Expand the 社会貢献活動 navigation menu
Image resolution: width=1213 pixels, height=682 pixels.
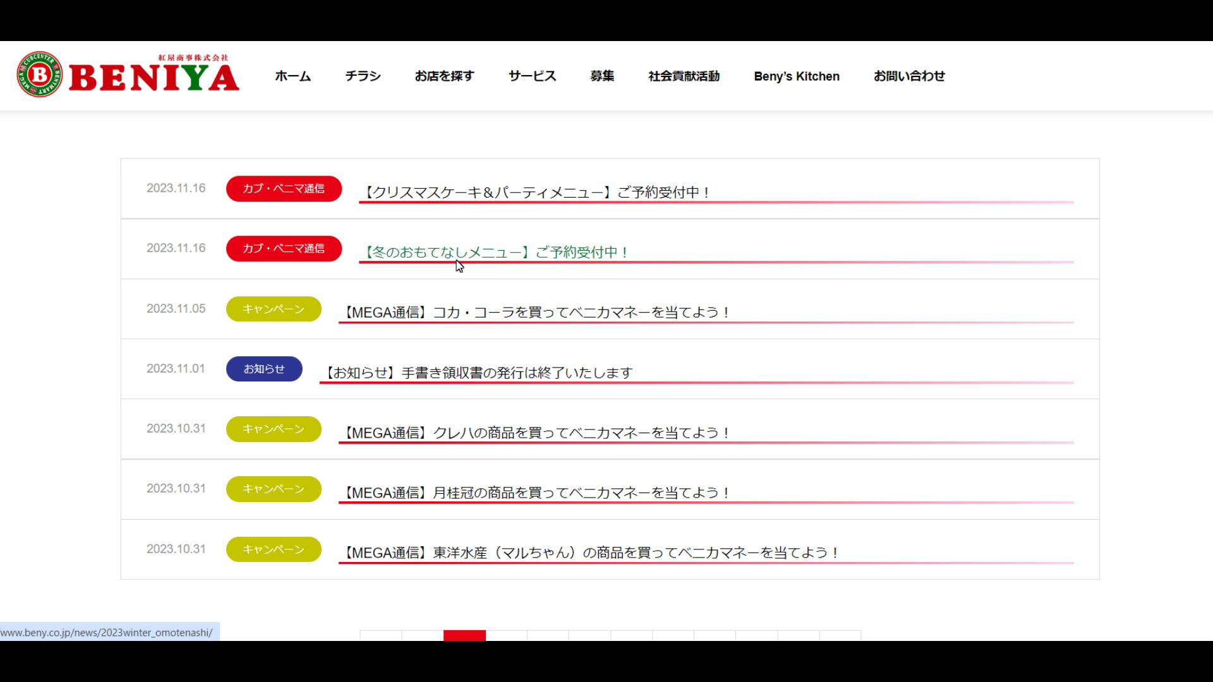[x=684, y=76]
